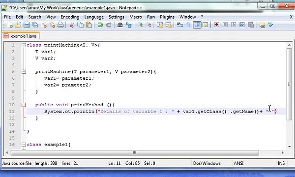Click the Close All toolbar icon
Image resolution: width=295 pixels, height=177 pixels.
52,25
